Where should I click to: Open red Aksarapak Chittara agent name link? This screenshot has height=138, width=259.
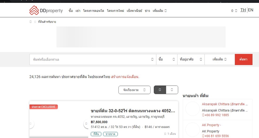pos(225,104)
